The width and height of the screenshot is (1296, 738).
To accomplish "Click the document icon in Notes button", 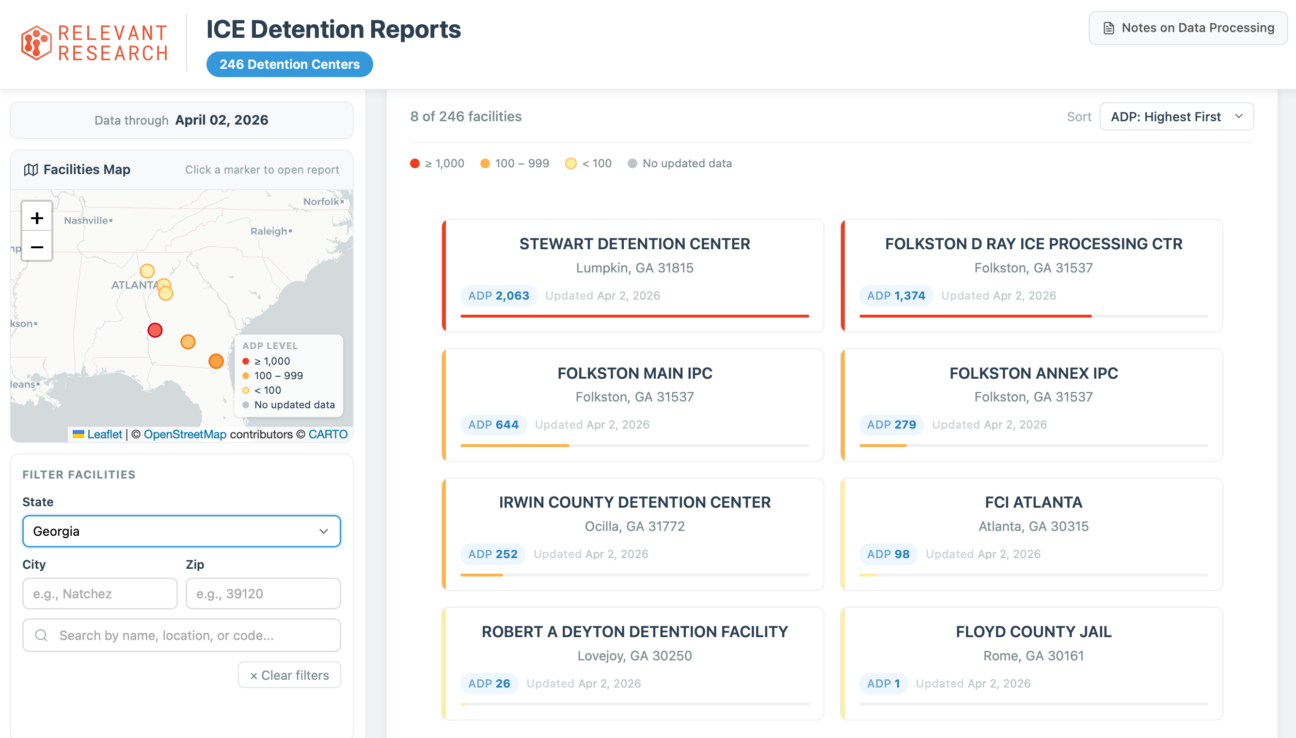I will (x=1108, y=29).
